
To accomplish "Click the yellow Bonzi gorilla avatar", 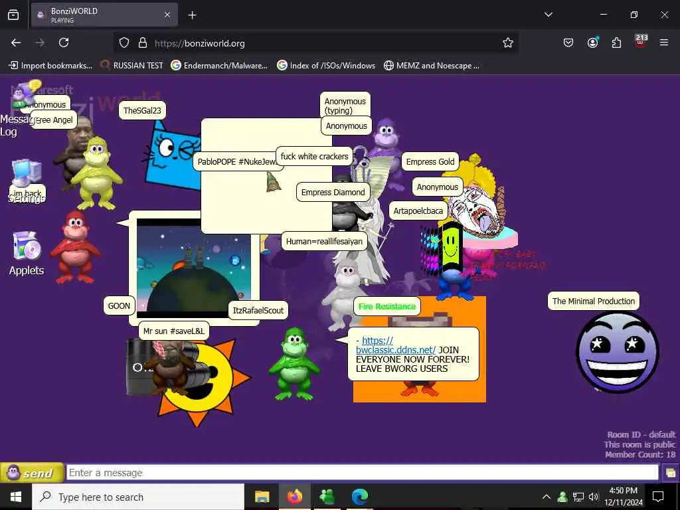I will pyautogui.click(x=96, y=173).
